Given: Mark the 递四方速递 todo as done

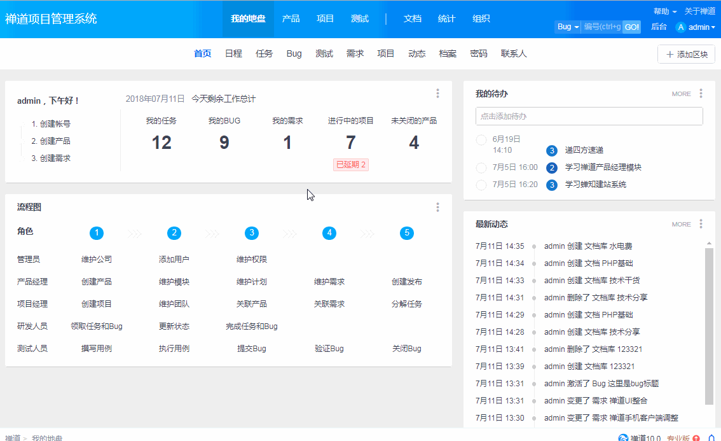Looking at the screenshot, I should [481, 139].
